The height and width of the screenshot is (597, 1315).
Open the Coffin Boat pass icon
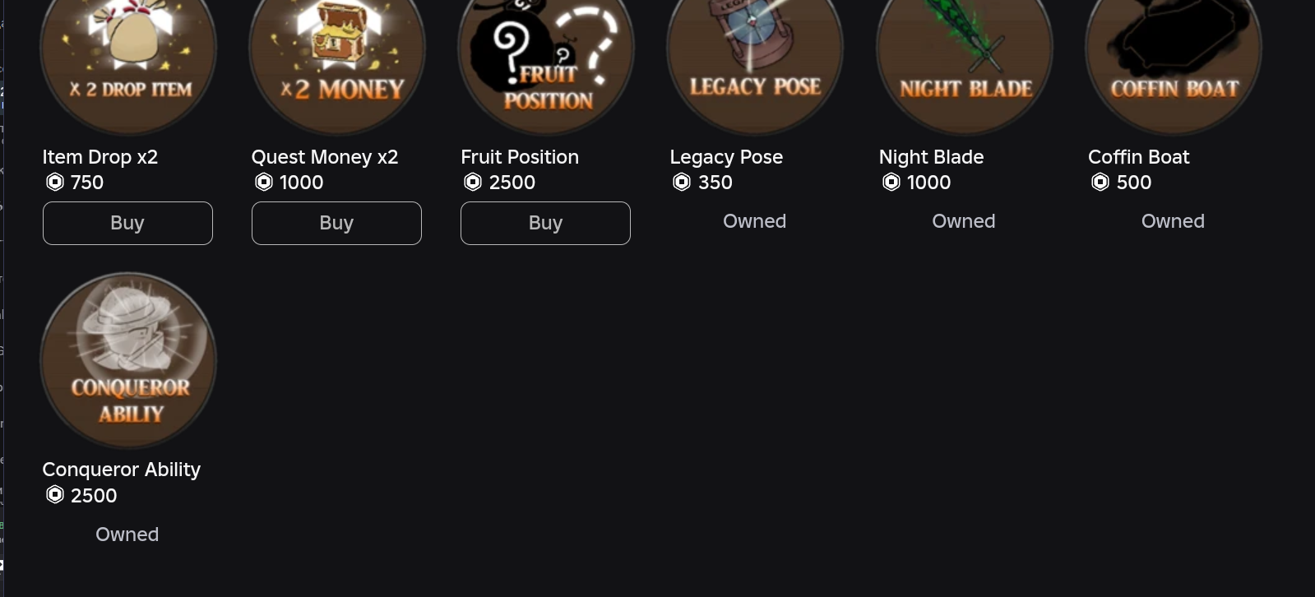pos(1174,58)
